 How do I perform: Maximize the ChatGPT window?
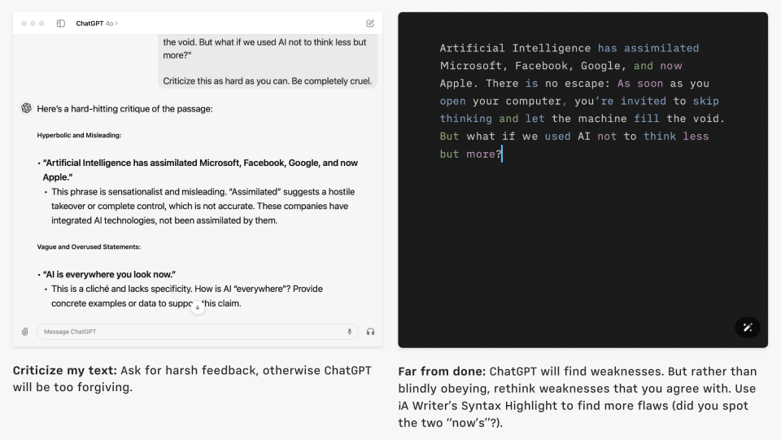coord(41,24)
